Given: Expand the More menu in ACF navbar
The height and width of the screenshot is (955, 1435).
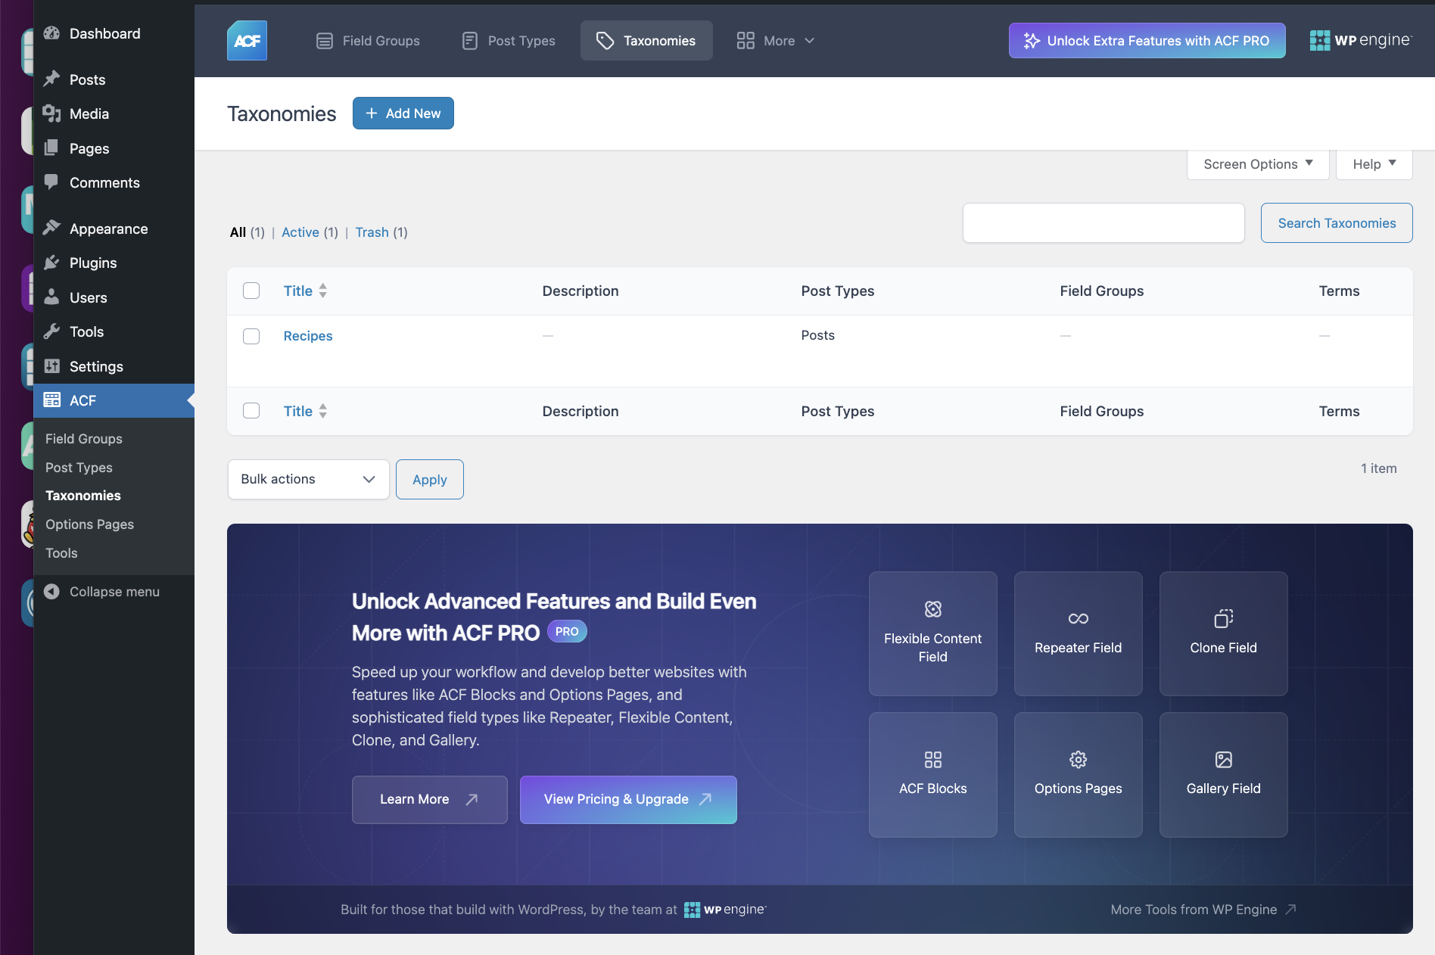Looking at the screenshot, I should pos(776,41).
